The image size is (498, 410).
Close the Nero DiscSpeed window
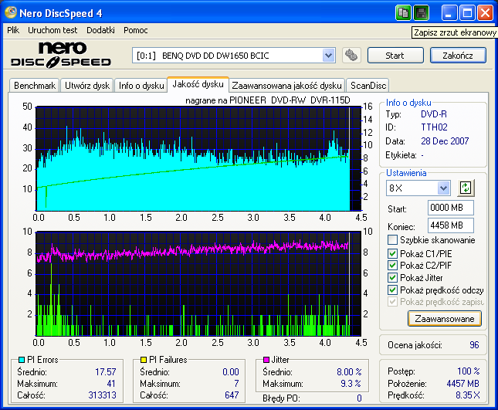[x=486, y=13]
